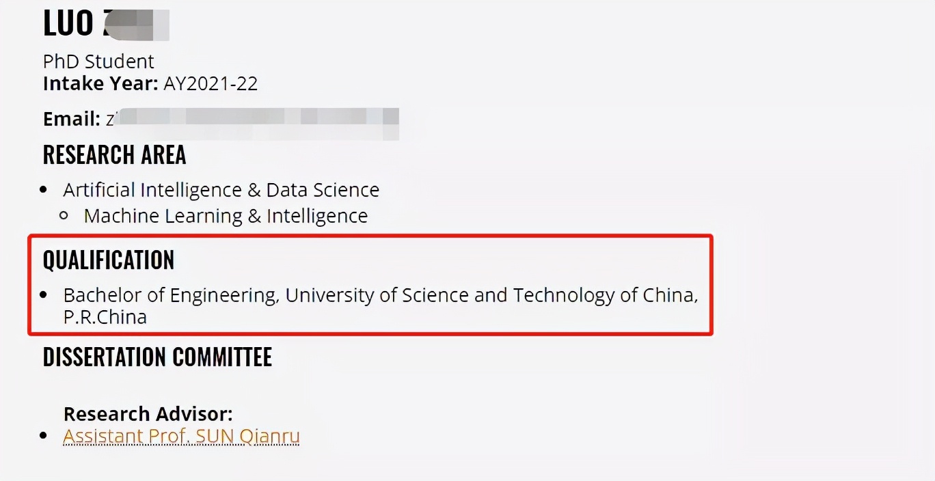This screenshot has width=935, height=481.
Task: Click the Research Advisor label
Action: point(148,414)
